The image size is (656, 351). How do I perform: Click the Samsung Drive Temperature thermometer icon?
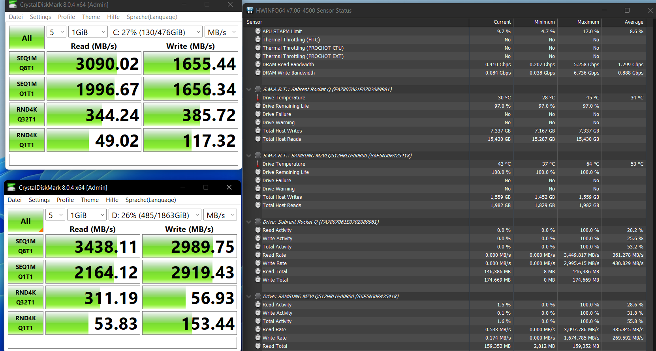coord(258,164)
